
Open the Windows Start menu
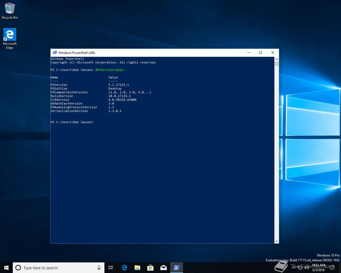(x=6, y=268)
